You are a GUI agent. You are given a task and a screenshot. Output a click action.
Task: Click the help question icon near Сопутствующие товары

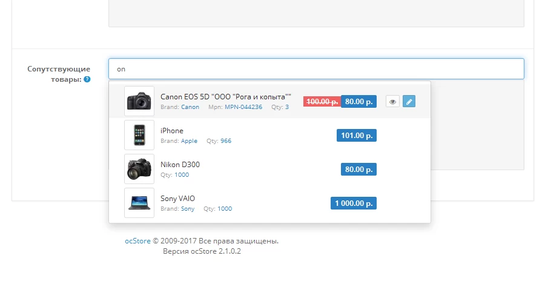[x=87, y=79]
